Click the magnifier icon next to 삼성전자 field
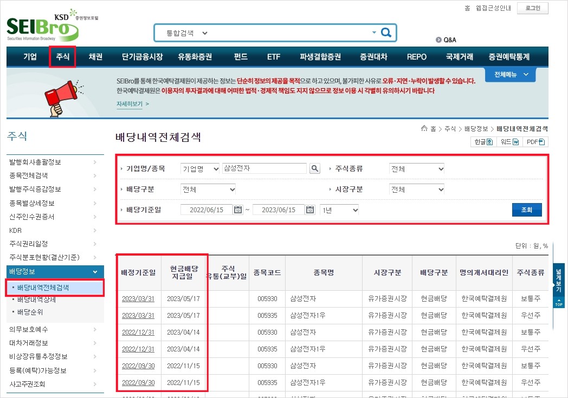The width and height of the screenshot is (568, 398). click(315, 168)
